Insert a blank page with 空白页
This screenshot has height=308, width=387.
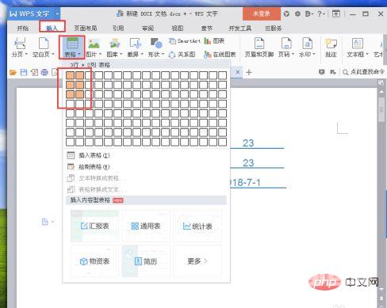(x=44, y=44)
